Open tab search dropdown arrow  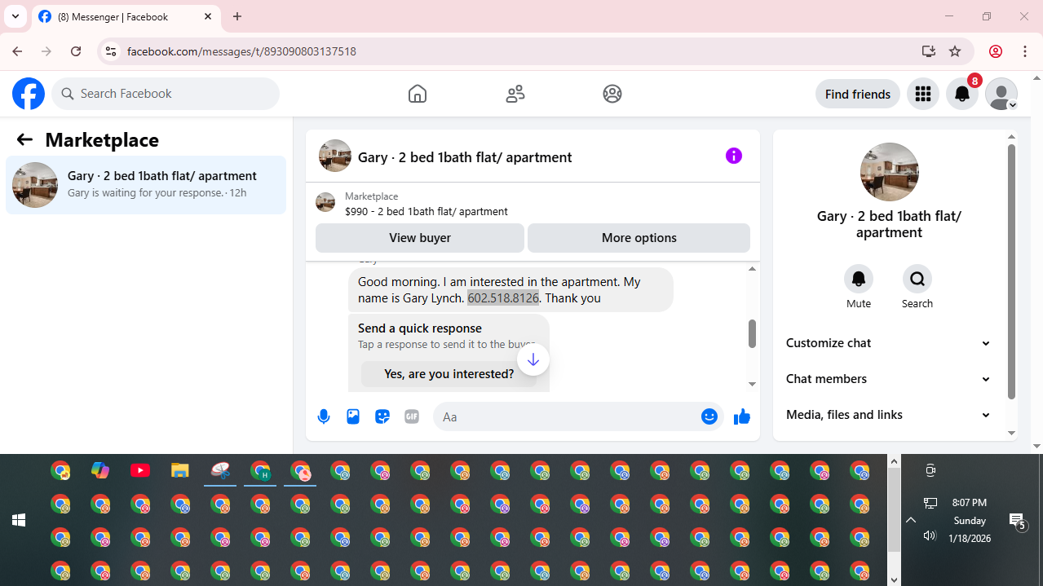15,16
